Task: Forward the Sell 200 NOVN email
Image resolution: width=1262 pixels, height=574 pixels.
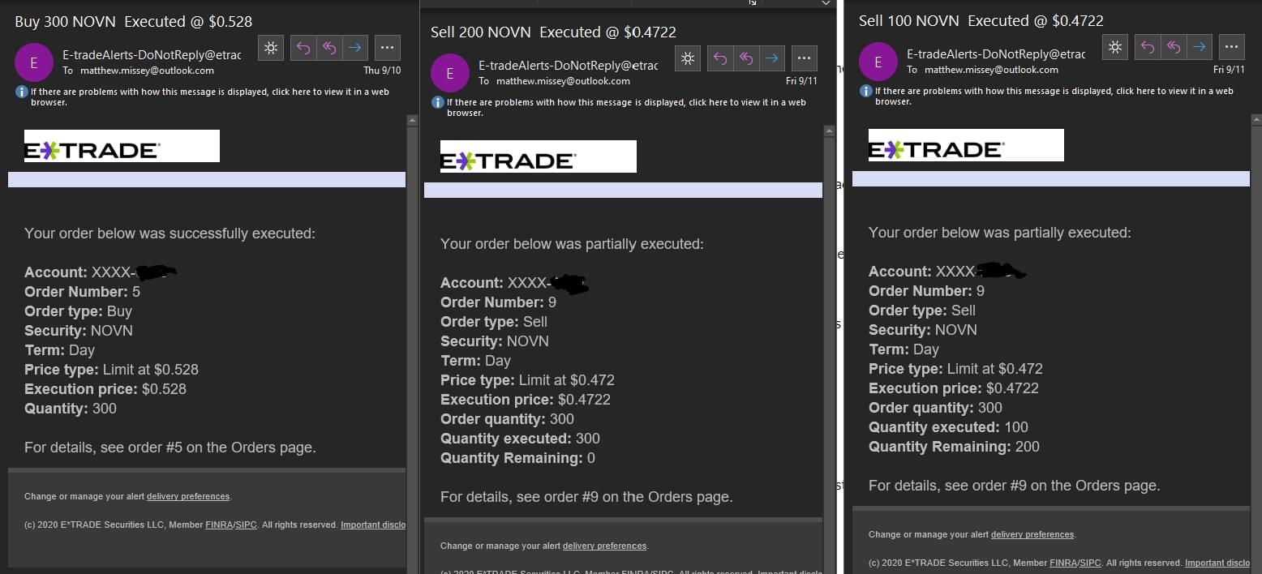Action: coord(772,58)
